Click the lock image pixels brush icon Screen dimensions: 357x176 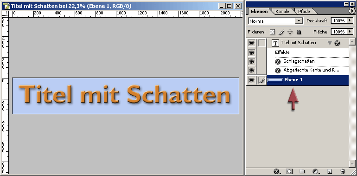click(x=281, y=32)
